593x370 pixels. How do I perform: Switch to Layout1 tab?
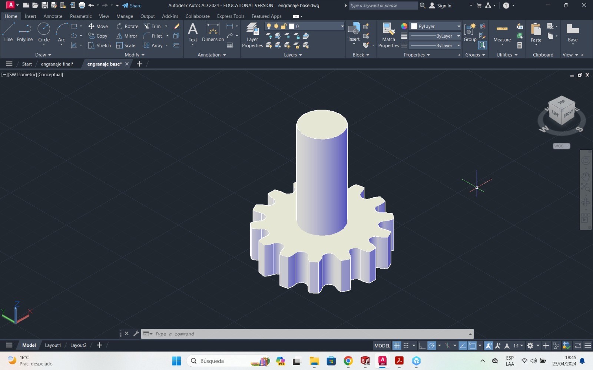pyautogui.click(x=53, y=345)
